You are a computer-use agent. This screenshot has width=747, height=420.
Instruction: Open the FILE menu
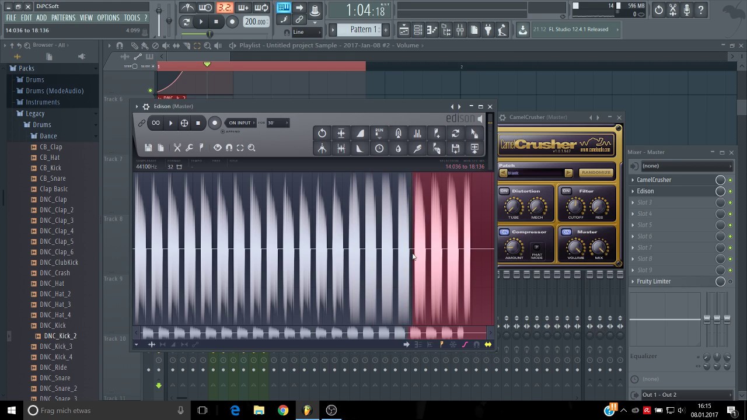pyautogui.click(x=11, y=18)
